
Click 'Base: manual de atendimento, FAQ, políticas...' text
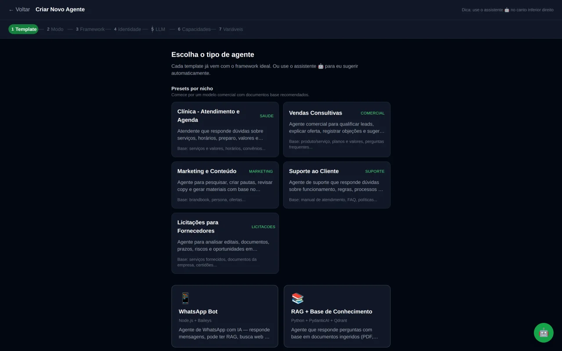[x=333, y=200]
